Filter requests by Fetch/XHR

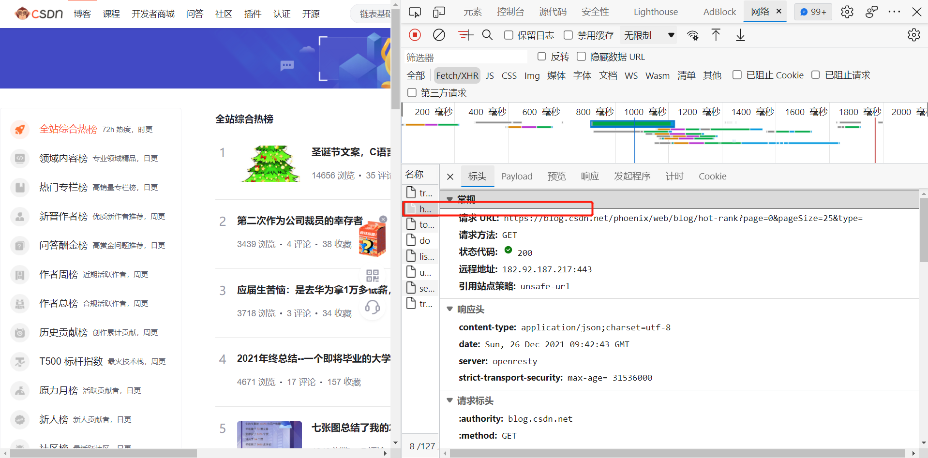tap(457, 75)
